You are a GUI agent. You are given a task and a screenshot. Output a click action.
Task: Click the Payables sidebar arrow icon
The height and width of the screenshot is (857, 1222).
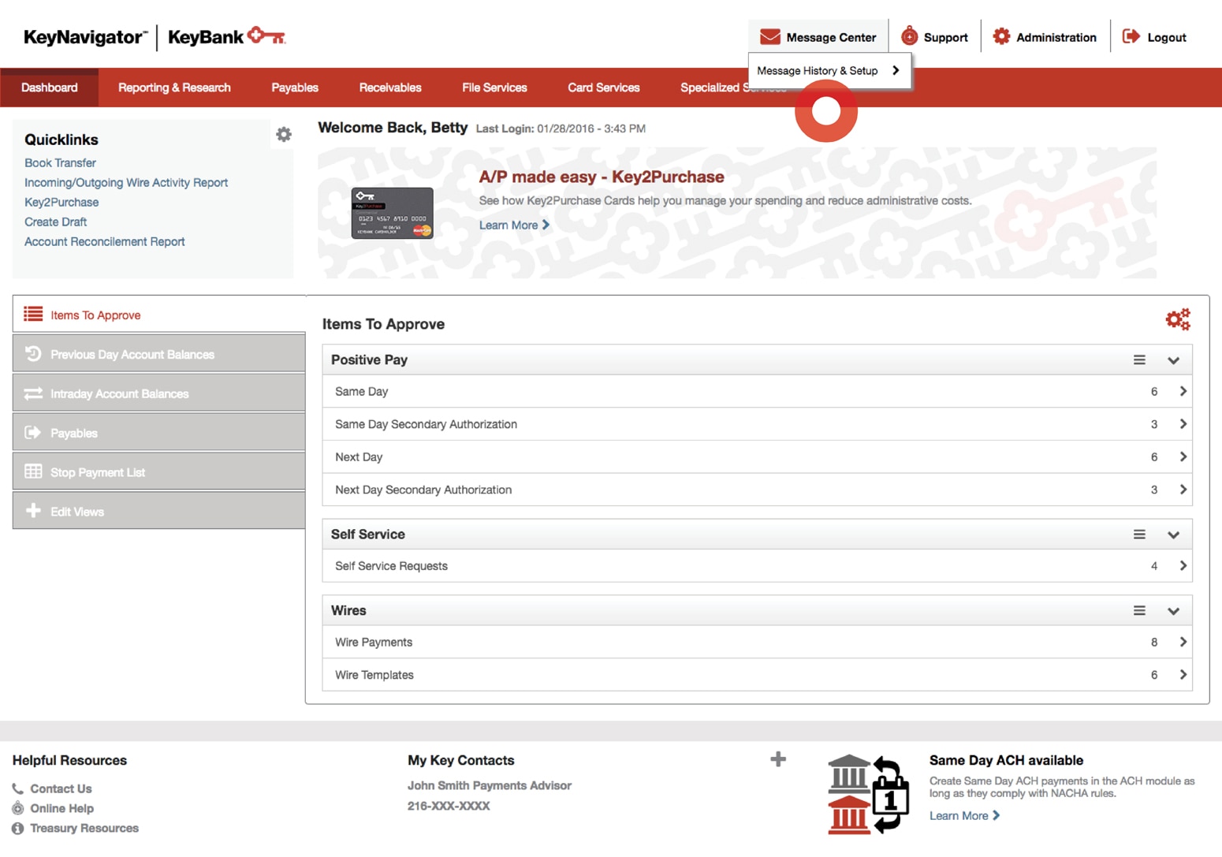[x=33, y=433]
